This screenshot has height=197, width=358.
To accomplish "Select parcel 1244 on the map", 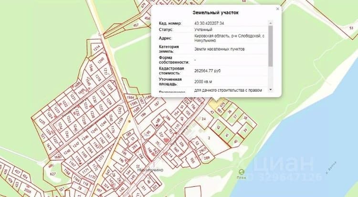I will (104, 123).
